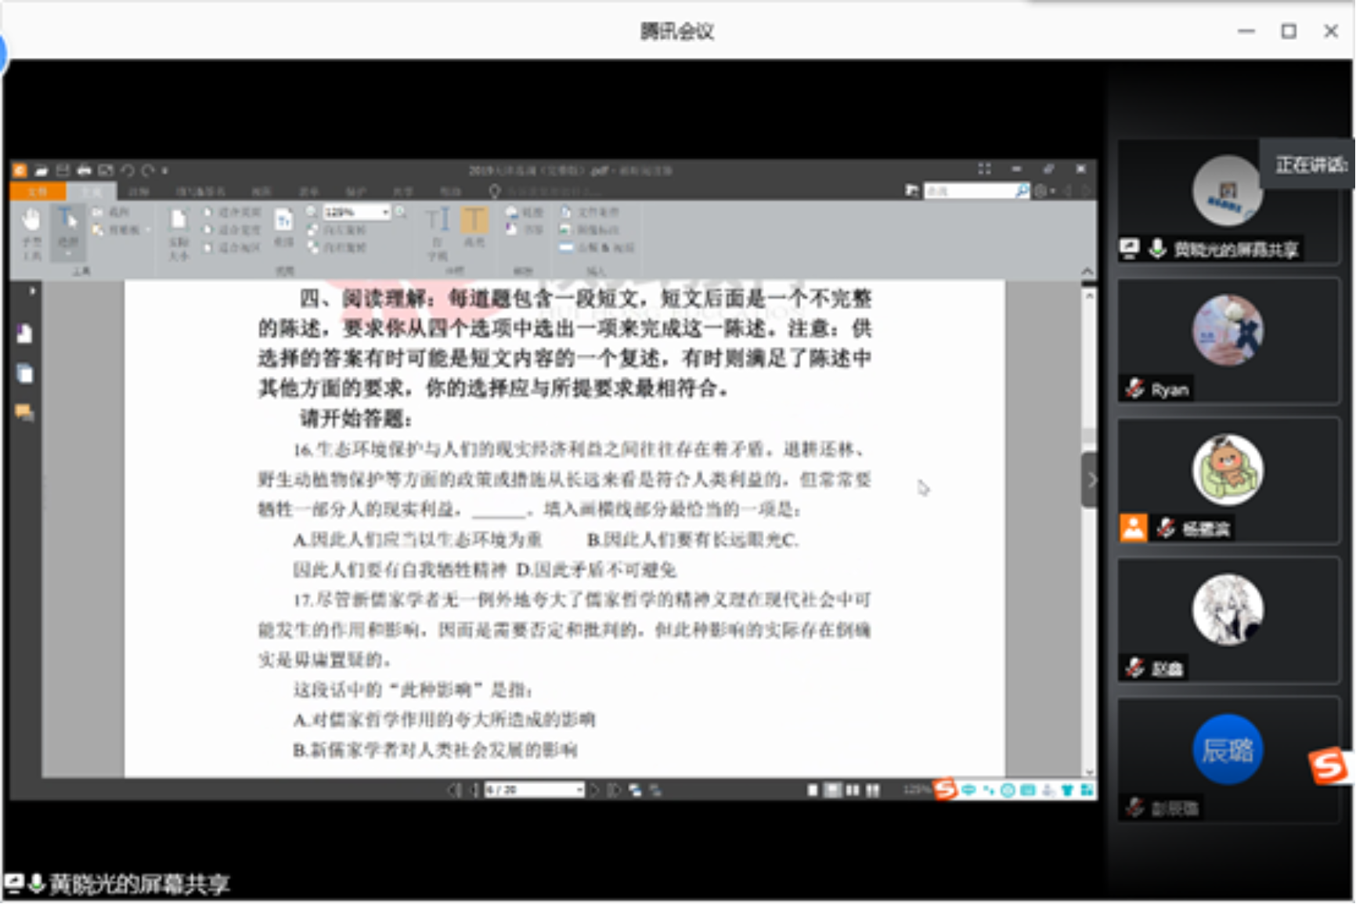This screenshot has height=904, width=1356.
Task: Click the Print icon in quick access toolbar
Action: (84, 170)
